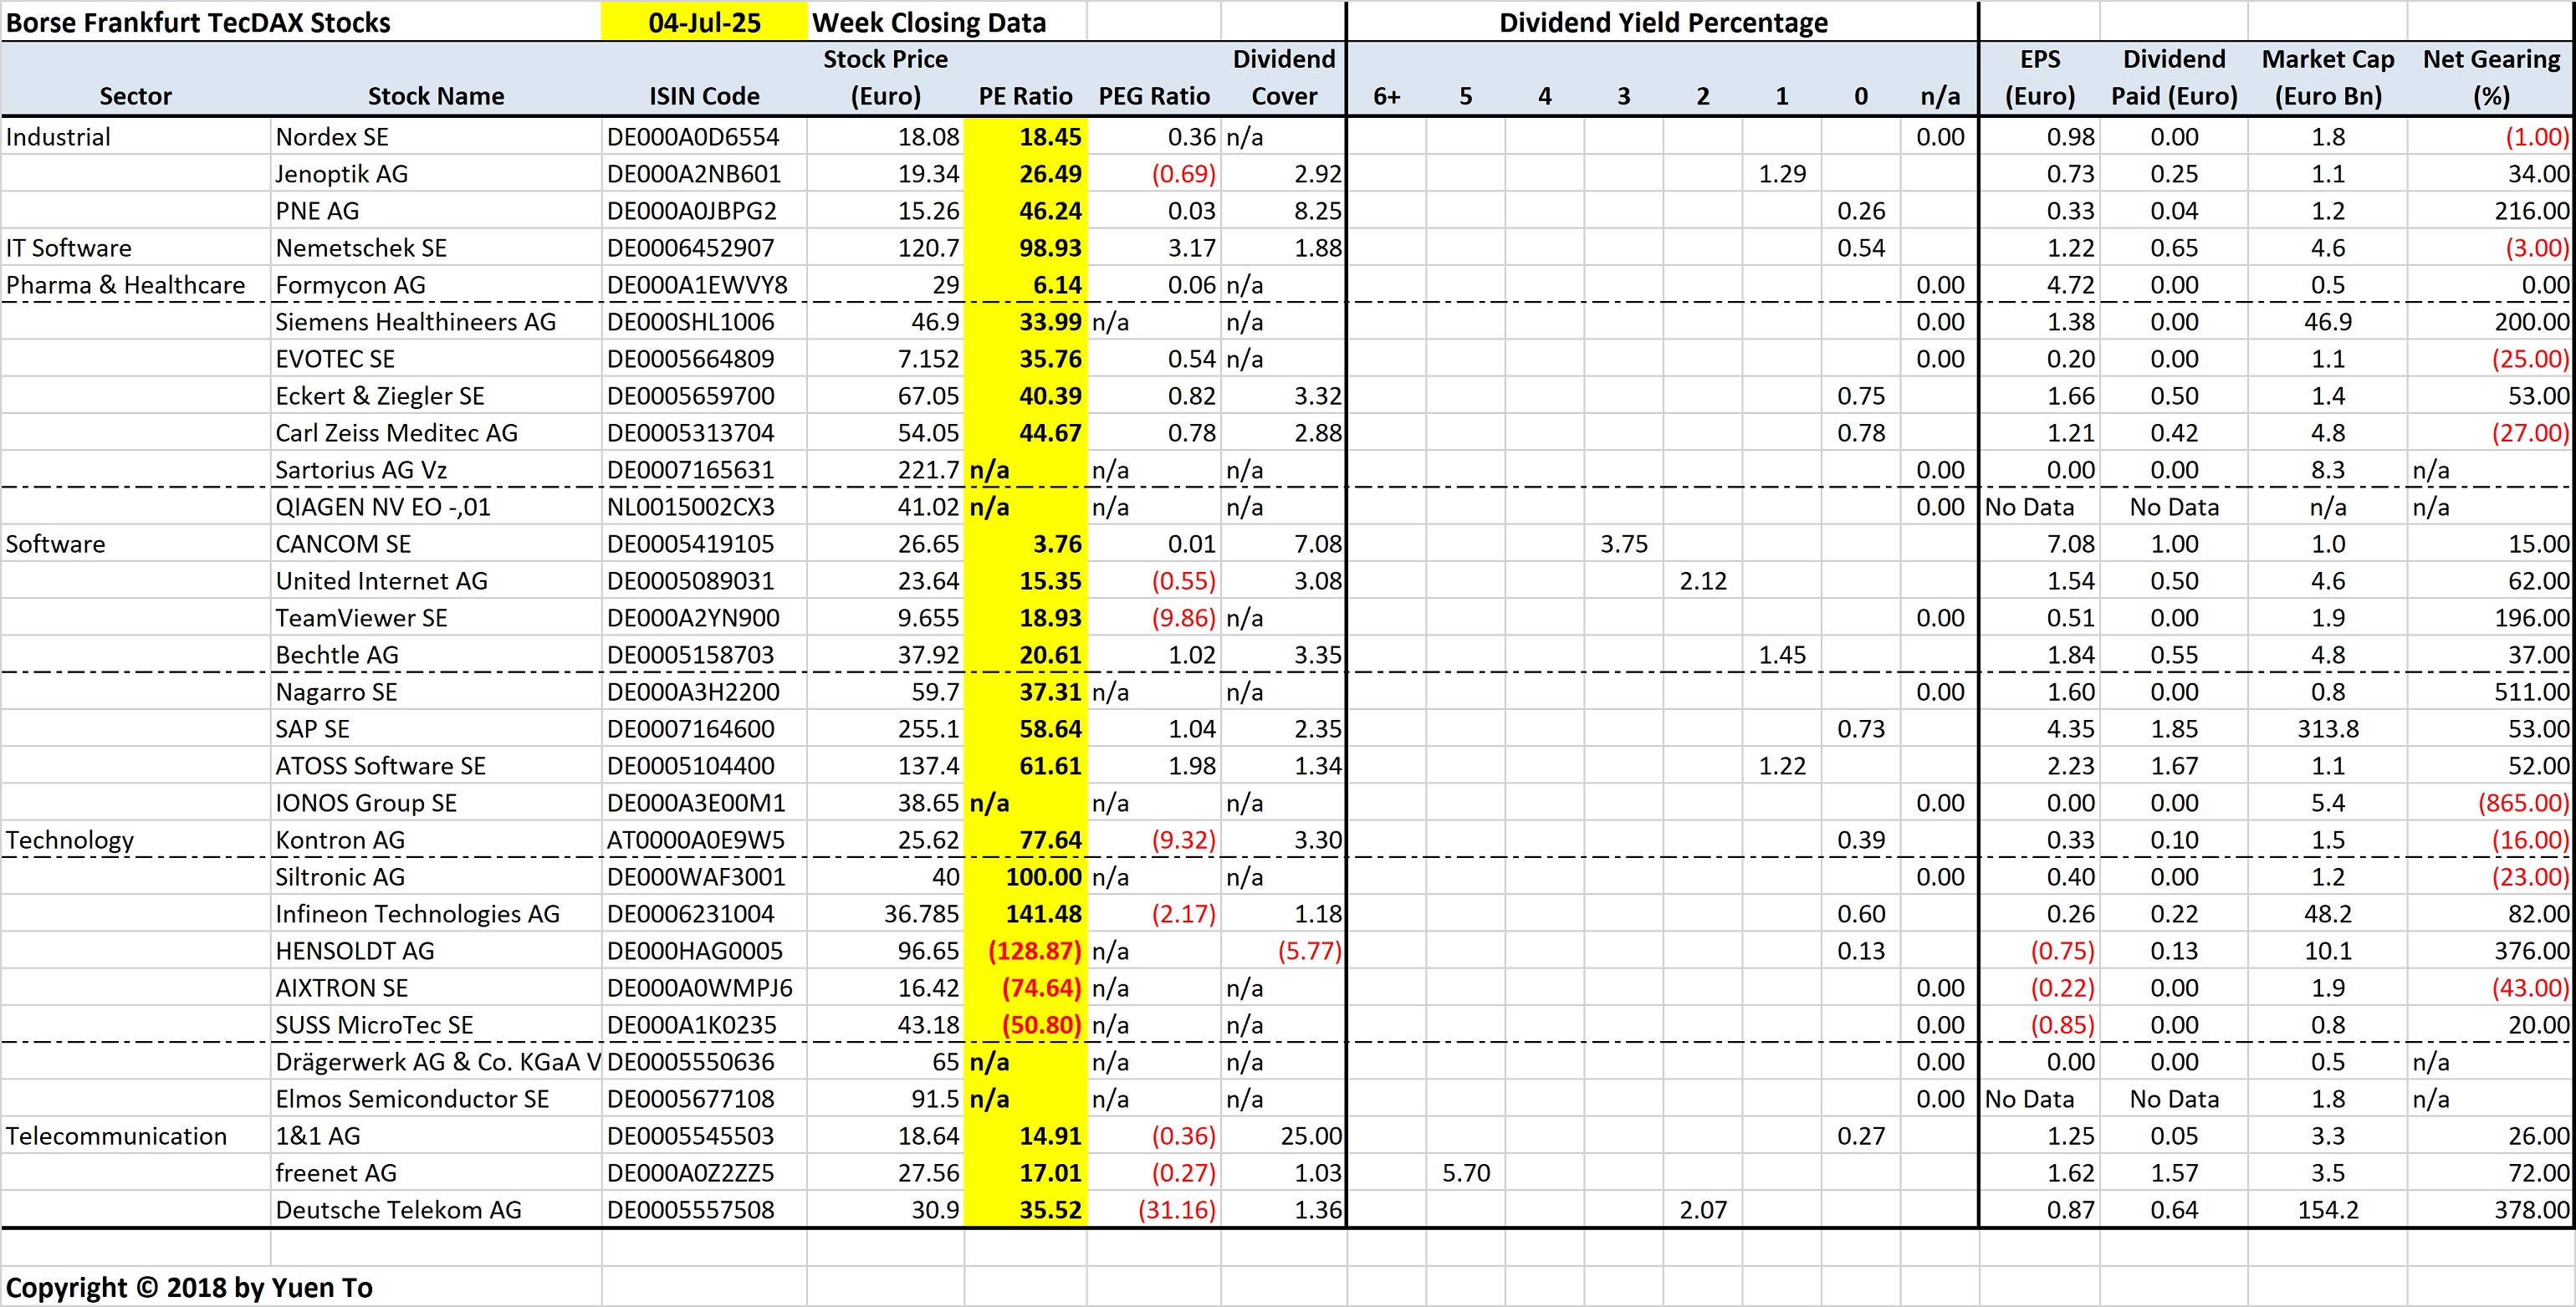Click the Siemens Healthineers AG cell
Image resolution: width=2576 pixels, height=1307 pixels.
(x=435, y=322)
